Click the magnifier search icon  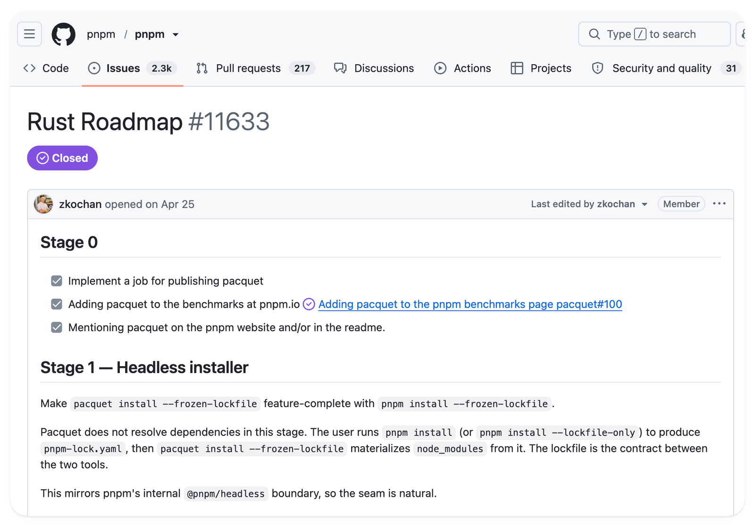pos(595,34)
